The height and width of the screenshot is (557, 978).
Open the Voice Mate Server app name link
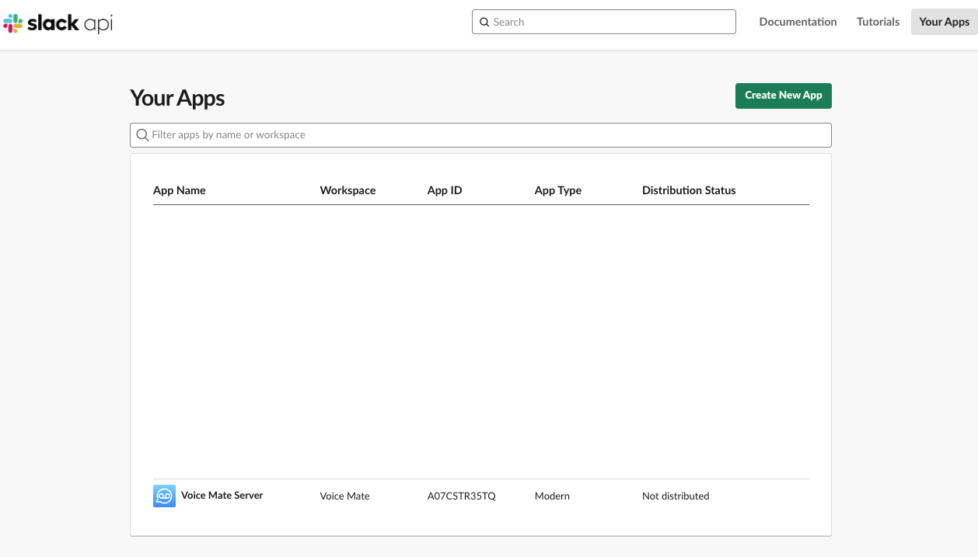[x=222, y=496]
